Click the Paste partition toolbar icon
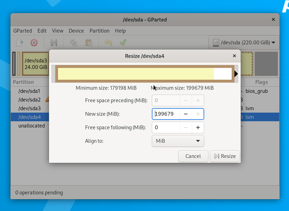289x211 pixels. coord(89,43)
